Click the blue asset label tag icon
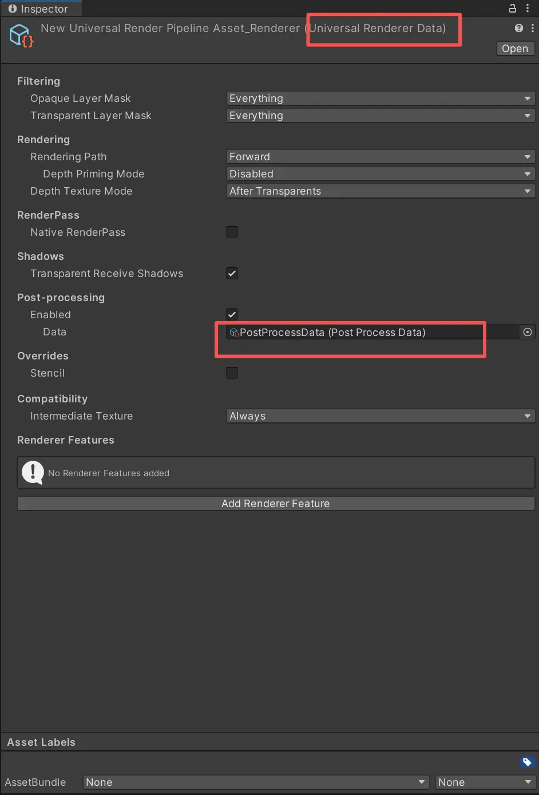The width and height of the screenshot is (539, 795). click(x=527, y=762)
